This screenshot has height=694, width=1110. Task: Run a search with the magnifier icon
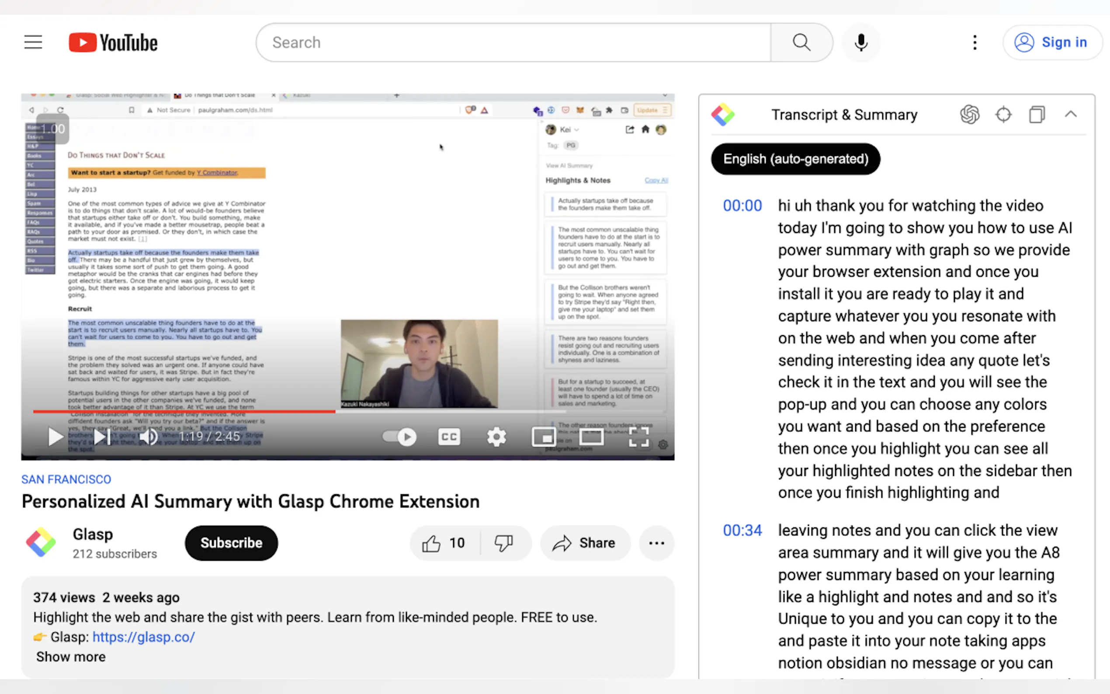pyautogui.click(x=801, y=42)
